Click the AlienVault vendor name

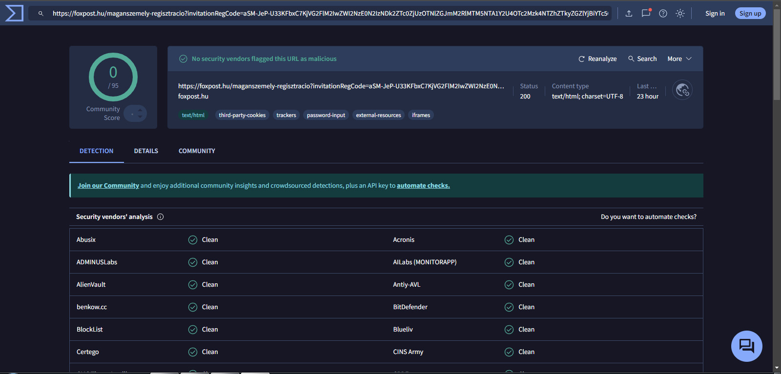[x=91, y=285]
